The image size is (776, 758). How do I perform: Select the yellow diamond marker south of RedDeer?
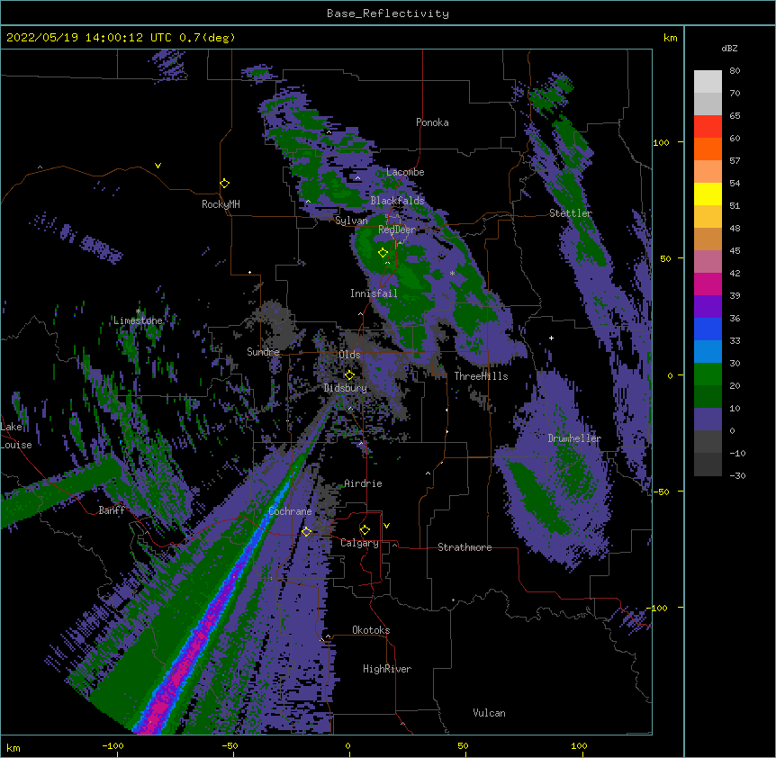click(383, 252)
